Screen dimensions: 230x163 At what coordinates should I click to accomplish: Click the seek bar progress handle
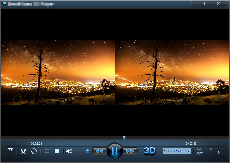[x=124, y=138]
